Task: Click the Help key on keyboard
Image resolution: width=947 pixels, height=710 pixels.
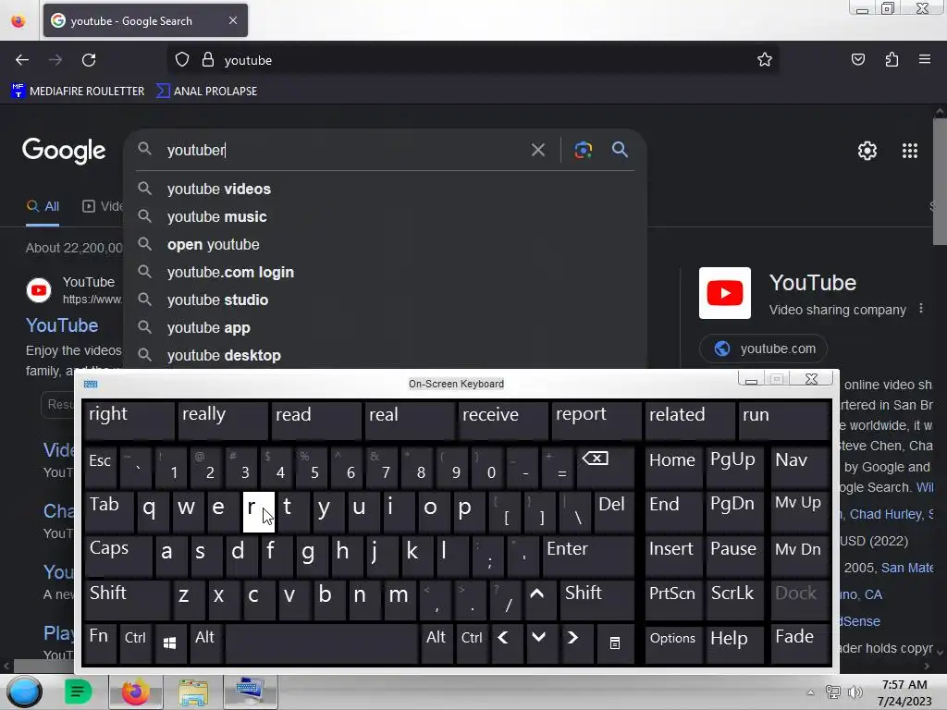Action: click(x=733, y=643)
